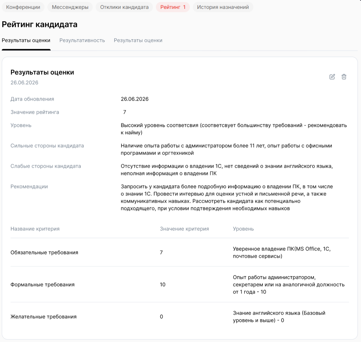The height and width of the screenshot is (342, 361).
Task: Click the edit pencil icon in results card
Action: coord(332,77)
